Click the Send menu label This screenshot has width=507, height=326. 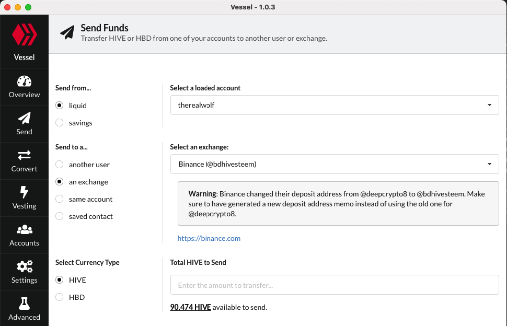[24, 132]
